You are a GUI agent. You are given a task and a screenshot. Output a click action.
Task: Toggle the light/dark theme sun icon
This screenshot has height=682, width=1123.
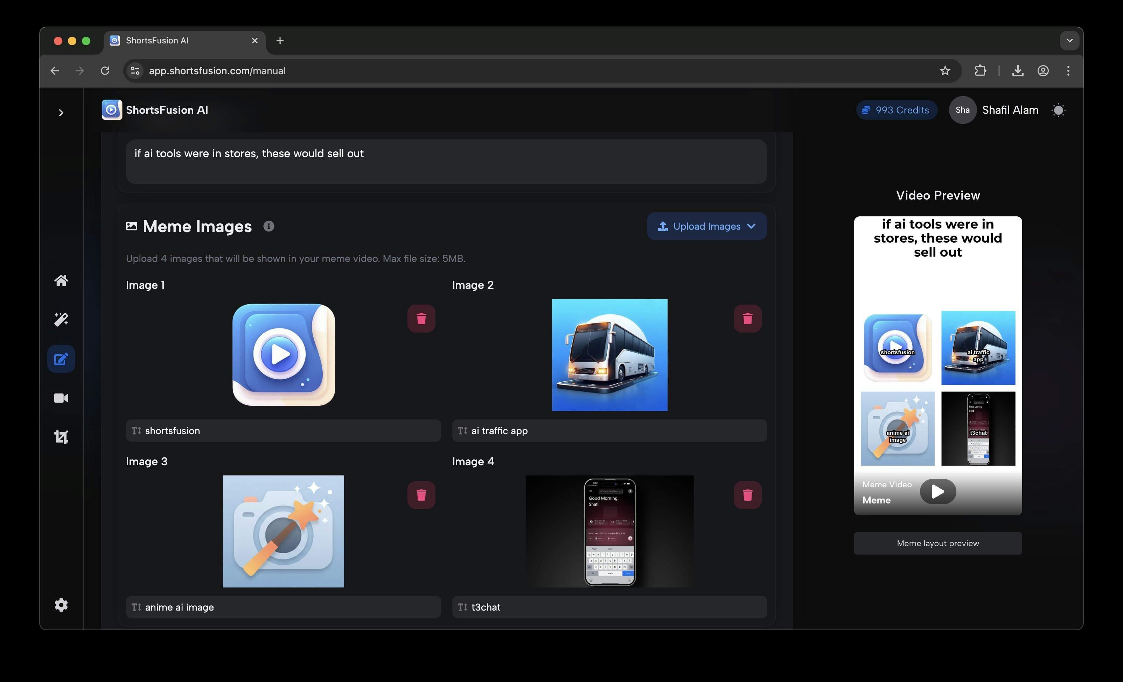pos(1058,110)
